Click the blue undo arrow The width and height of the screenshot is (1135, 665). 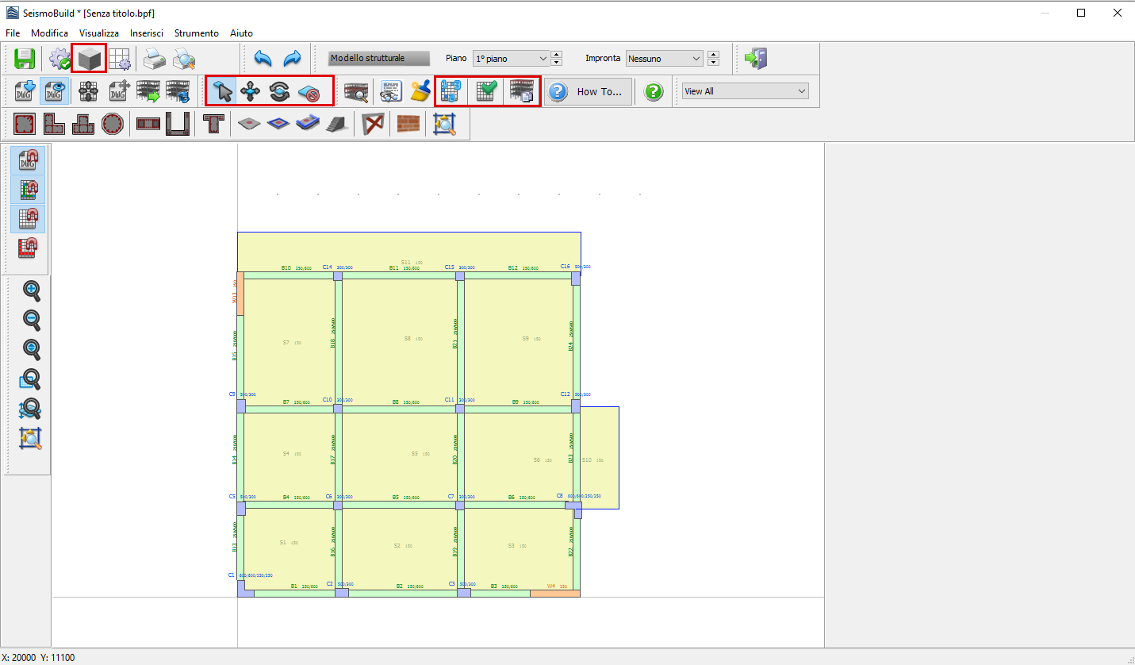(x=263, y=59)
